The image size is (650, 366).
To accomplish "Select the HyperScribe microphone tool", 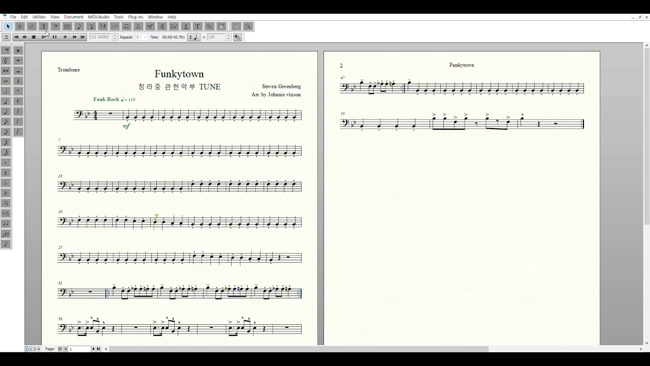I will point(103,26).
